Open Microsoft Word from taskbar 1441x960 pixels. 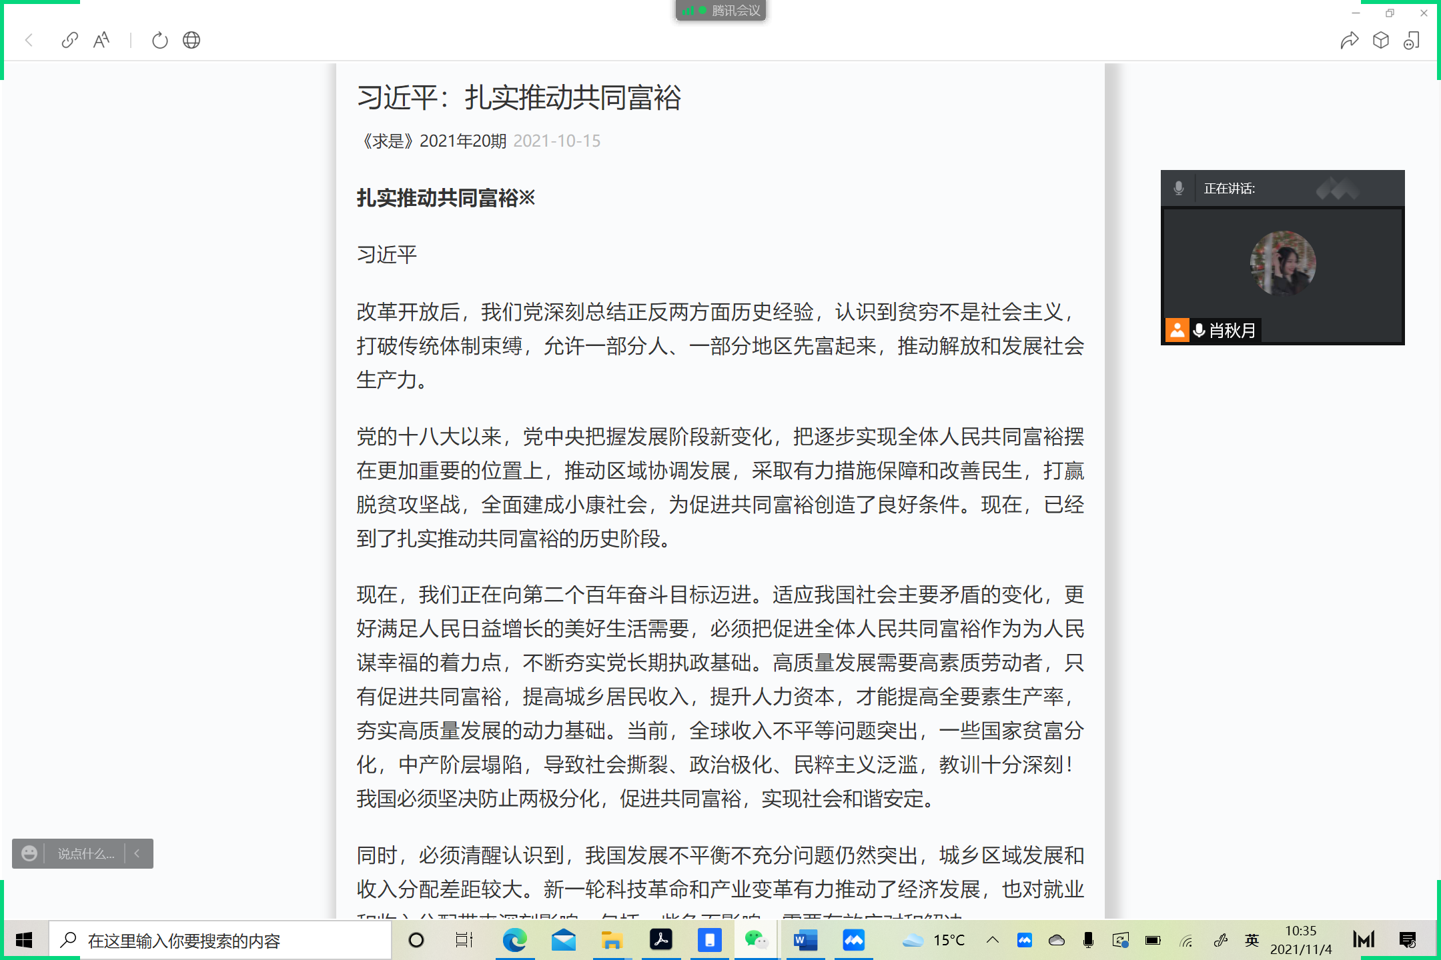[805, 940]
